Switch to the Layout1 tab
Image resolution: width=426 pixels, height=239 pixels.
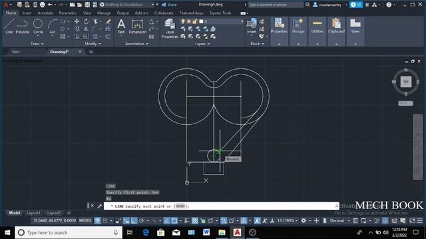[34, 212]
